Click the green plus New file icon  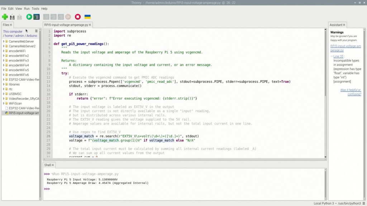[5, 17]
